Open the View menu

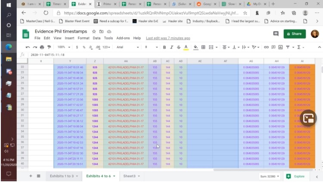click(x=57, y=38)
